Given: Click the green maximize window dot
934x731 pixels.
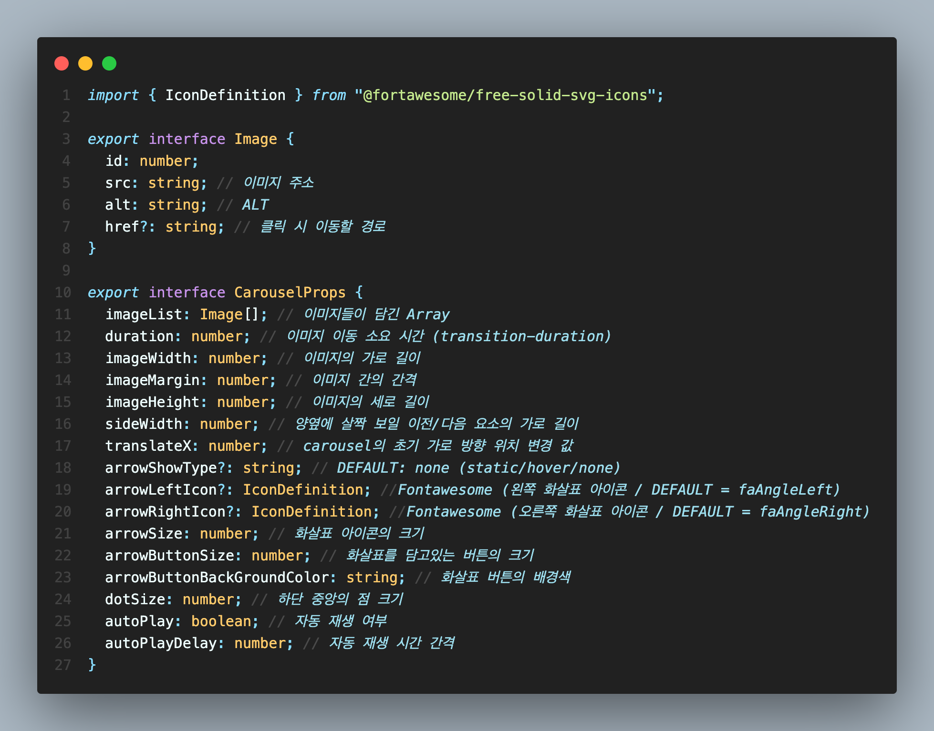Looking at the screenshot, I should click(x=109, y=63).
